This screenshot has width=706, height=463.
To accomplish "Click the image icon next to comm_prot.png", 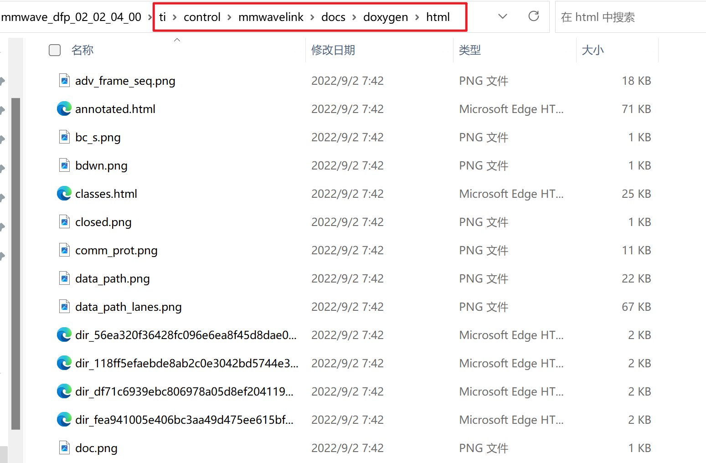I will (64, 250).
